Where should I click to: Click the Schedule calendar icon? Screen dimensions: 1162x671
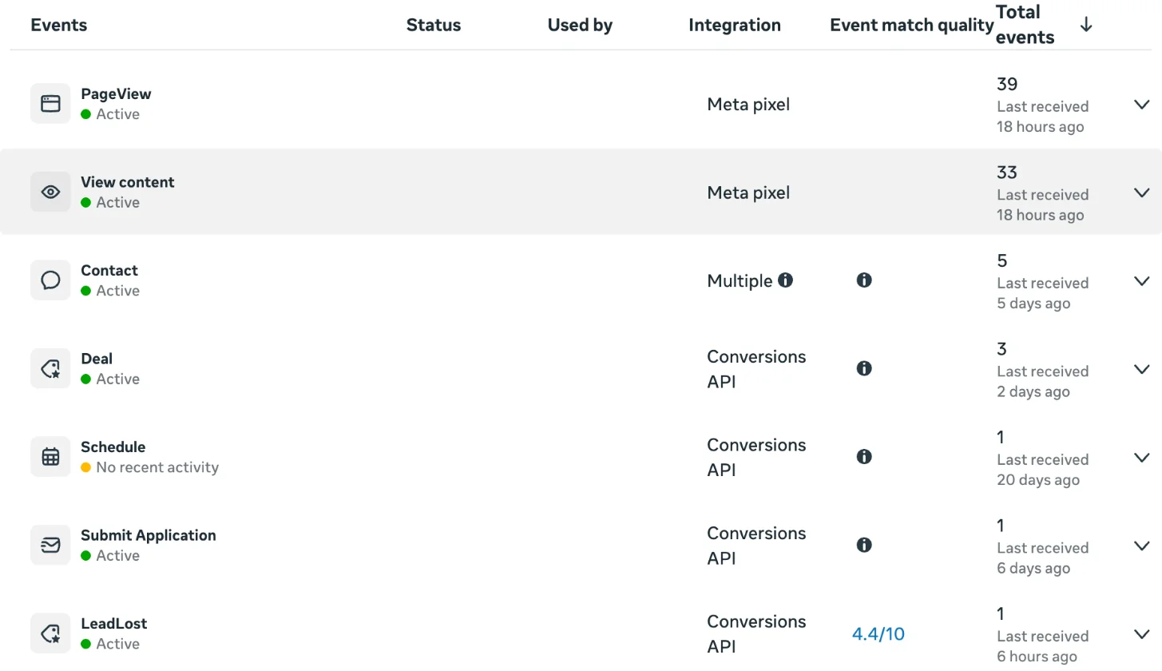(x=50, y=457)
